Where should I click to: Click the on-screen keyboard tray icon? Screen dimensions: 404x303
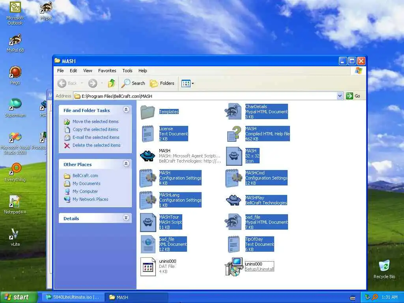click(x=352, y=298)
